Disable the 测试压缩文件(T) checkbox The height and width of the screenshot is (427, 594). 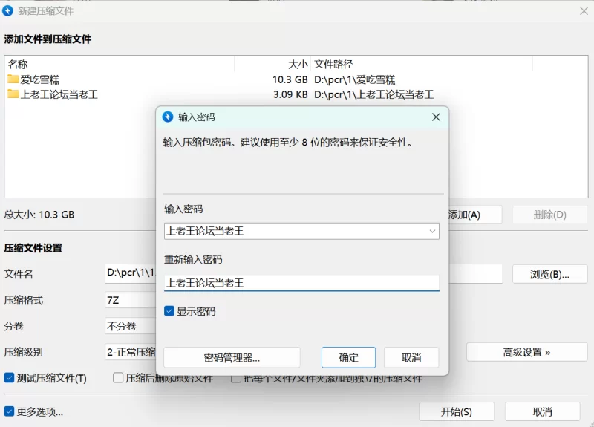click(10, 378)
